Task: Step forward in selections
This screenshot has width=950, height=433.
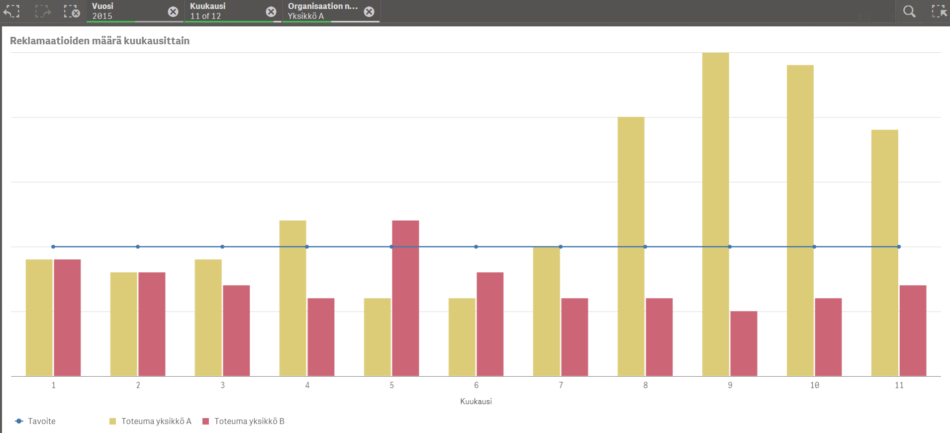Action: pos(43,11)
